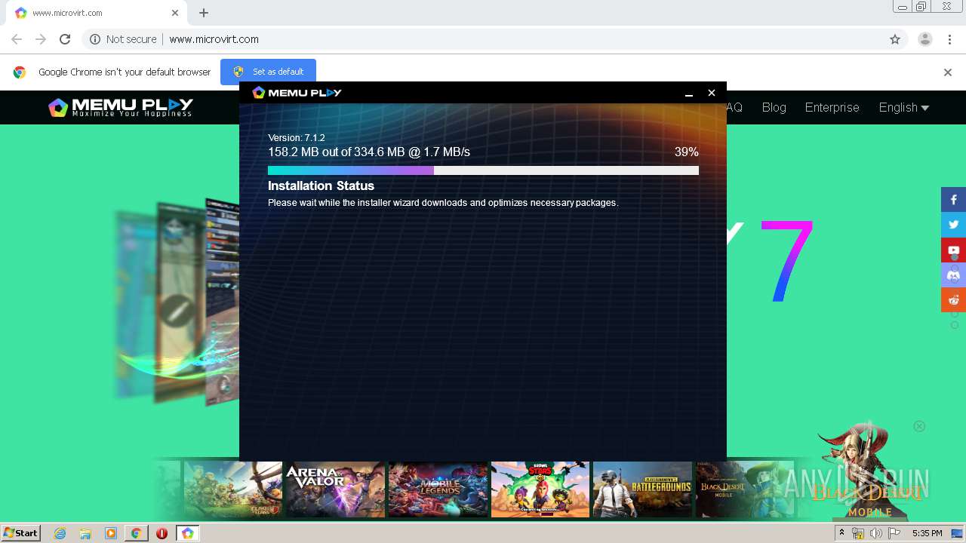Viewport: 966px width, 543px height.
Task: Open the Opera icon in the taskbar
Action: pyautogui.click(x=162, y=533)
